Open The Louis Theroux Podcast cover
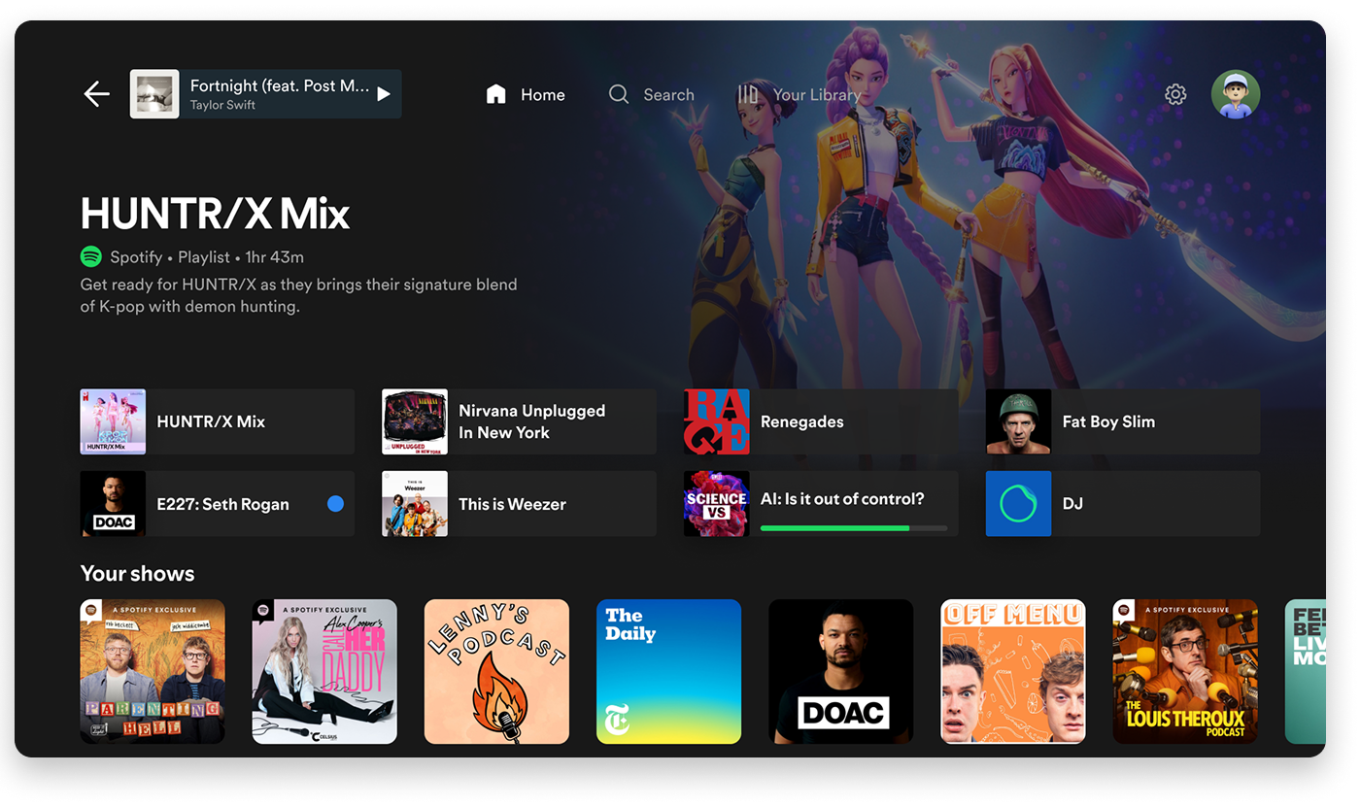The width and height of the screenshot is (1361, 807). click(x=1185, y=672)
